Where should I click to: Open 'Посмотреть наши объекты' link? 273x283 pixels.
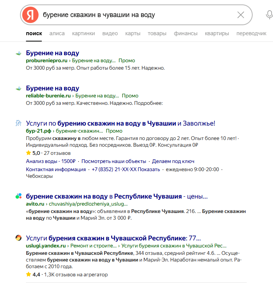(114, 162)
